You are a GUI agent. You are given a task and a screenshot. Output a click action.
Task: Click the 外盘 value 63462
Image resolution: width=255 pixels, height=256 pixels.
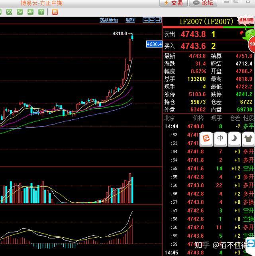click(198, 109)
